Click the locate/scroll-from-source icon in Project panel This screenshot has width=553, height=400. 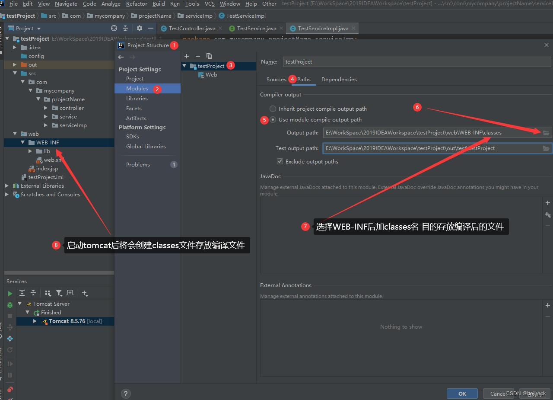coord(114,28)
